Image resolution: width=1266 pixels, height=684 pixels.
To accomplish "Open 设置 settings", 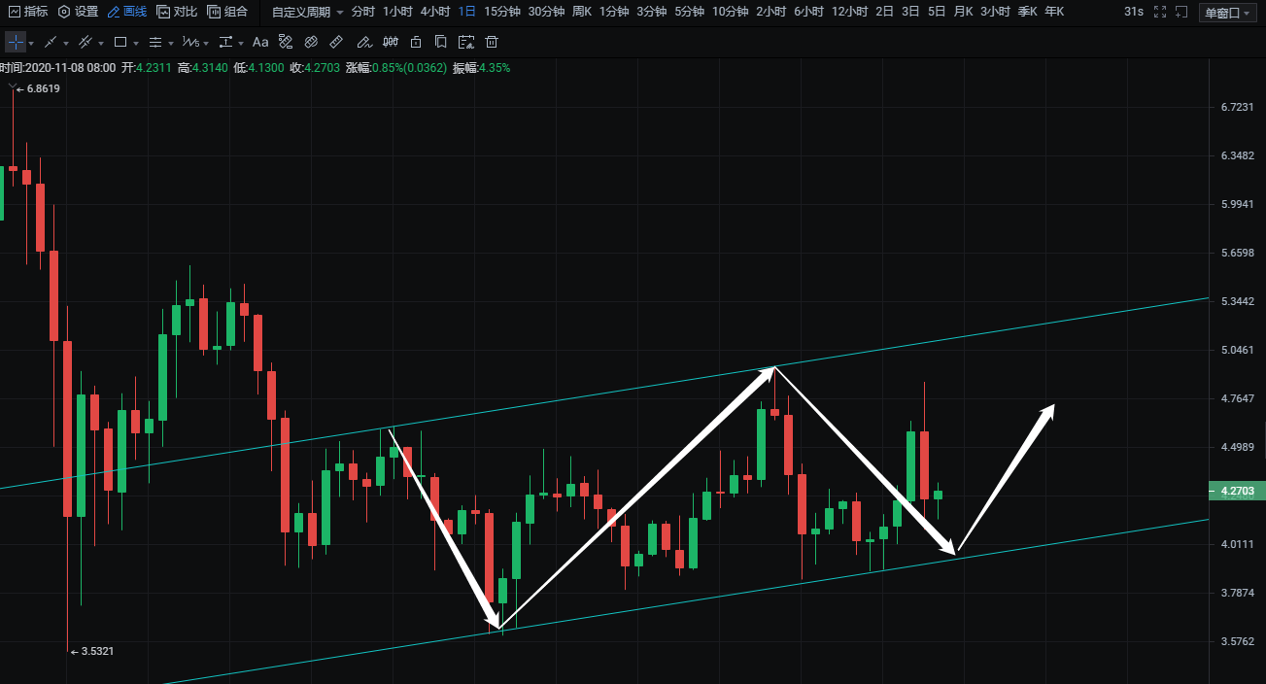I will (x=79, y=12).
